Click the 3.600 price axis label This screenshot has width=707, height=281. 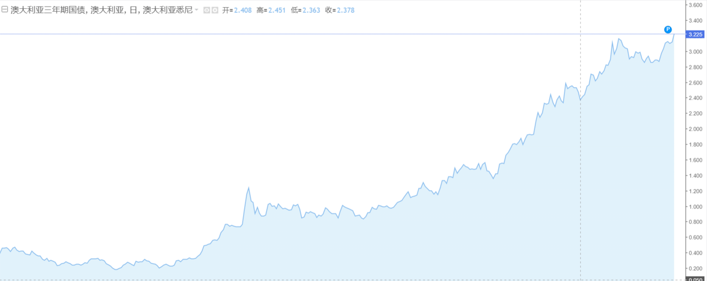tap(695, 5)
